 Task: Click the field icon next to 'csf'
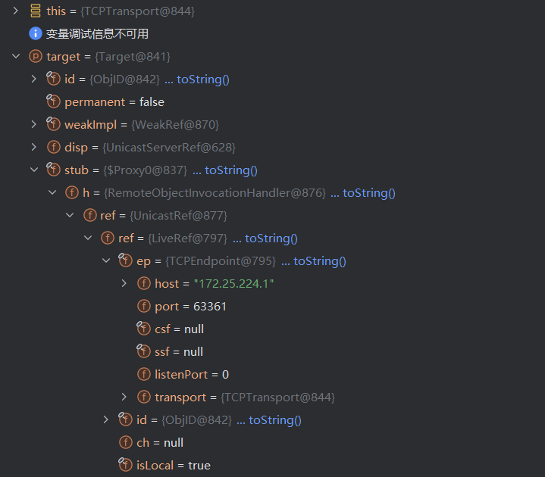point(143,329)
